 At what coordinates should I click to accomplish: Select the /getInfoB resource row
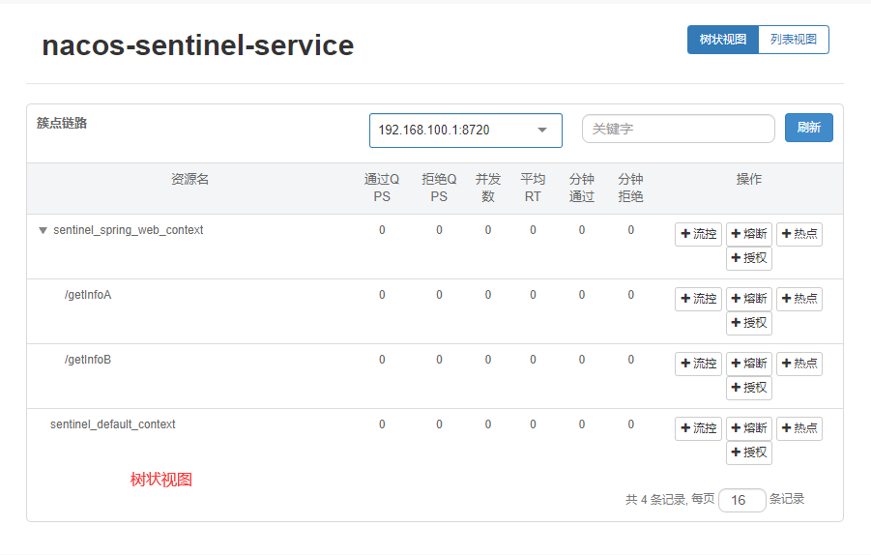[88, 360]
